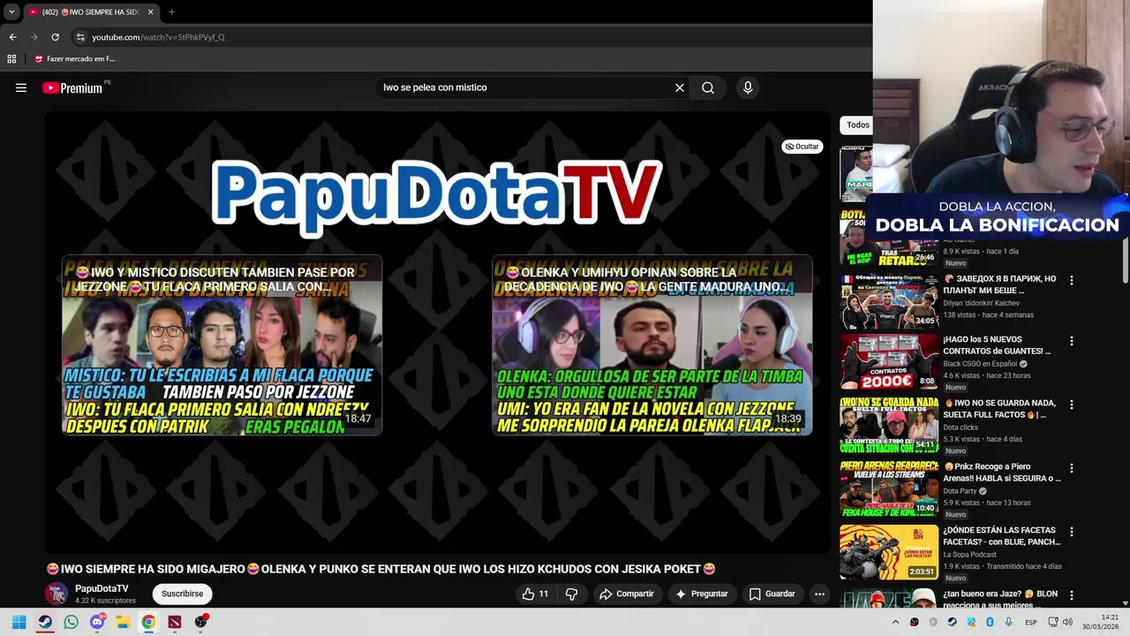Start voice search with microphone
1130x636 pixels.
click(748, 87)
